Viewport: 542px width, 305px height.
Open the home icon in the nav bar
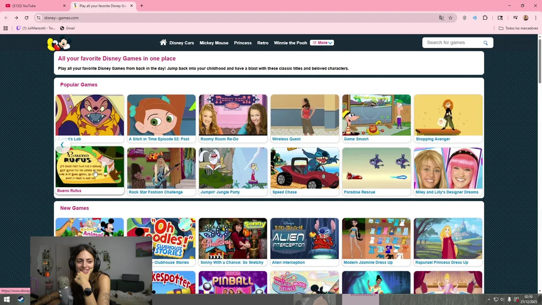pos(163,42)
